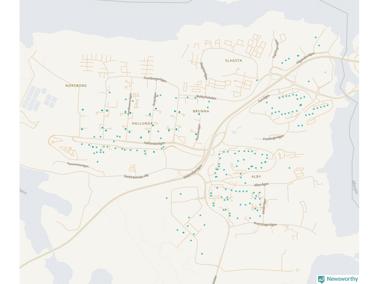Viewport: 379px width, 284px height.
Task: Select the teal dot beside the Slagsta roundabout
Action: pyautogui.click(x=257, y=80)
